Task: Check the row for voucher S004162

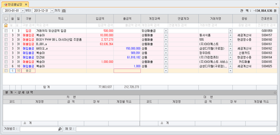Action: tap(6, 49)
